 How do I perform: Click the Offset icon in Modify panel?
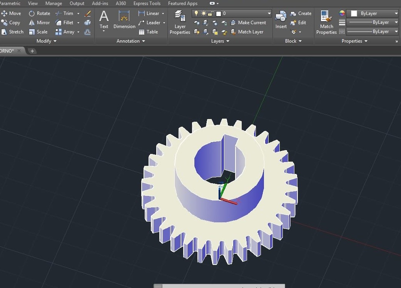(x=87, y=31)
